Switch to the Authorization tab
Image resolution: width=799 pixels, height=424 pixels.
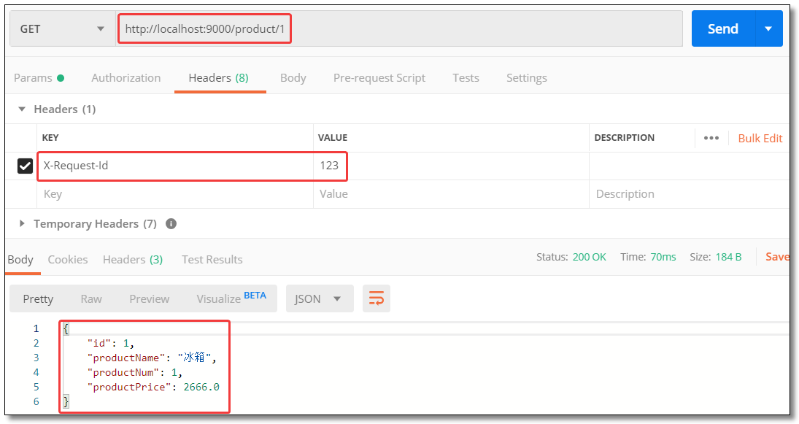coord(126,78)
